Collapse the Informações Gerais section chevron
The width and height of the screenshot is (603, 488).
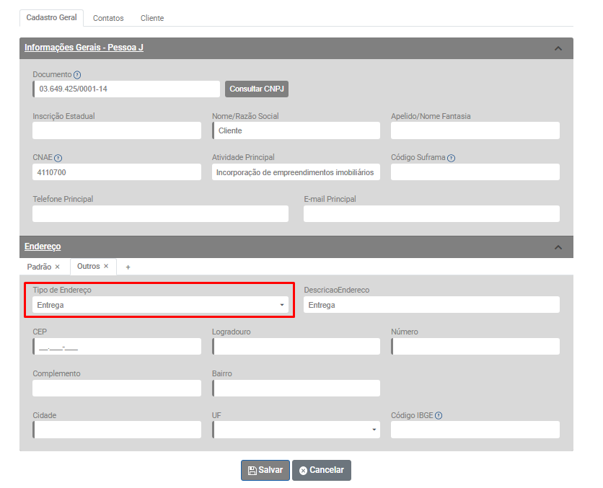click(x=558, y=48)
